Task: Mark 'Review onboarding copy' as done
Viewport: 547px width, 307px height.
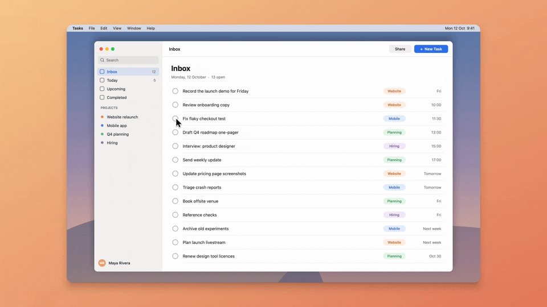Action: (x=175, y=105)
